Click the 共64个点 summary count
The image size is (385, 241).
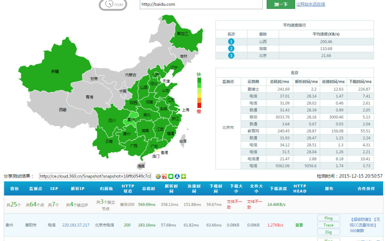(35, 205)
